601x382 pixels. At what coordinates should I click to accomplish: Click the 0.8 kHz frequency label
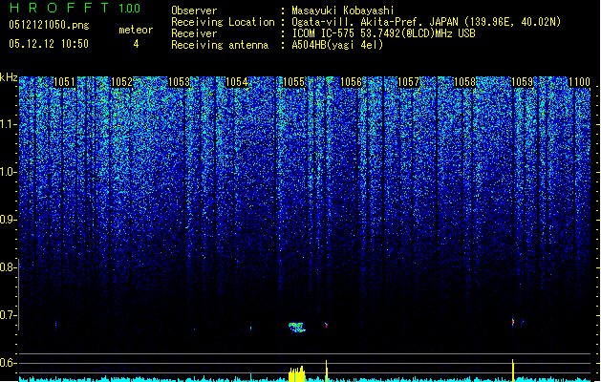[8, 267]
